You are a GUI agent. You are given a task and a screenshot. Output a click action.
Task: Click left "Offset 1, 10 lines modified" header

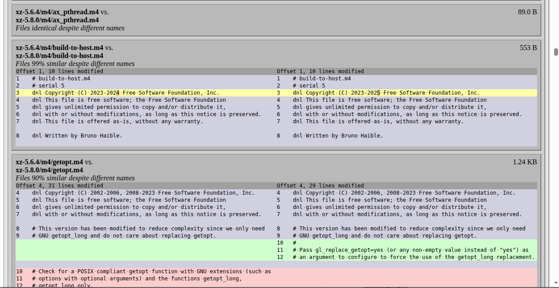point(59,71)
